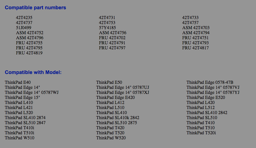Image resolution: width=256 pixels, height=148 pixels.
Task: Click the Compatible part numbers heading
Action: [35, 8]
